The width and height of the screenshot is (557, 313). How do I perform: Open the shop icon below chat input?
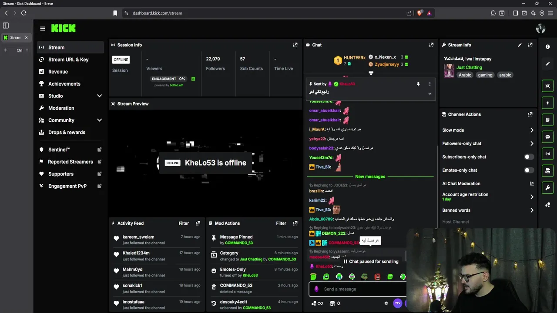click(332, 303)
